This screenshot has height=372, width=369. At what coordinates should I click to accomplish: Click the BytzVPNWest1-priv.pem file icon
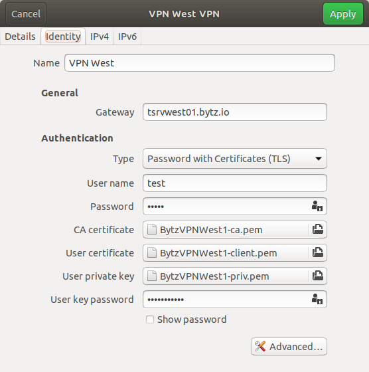(152, 276)
